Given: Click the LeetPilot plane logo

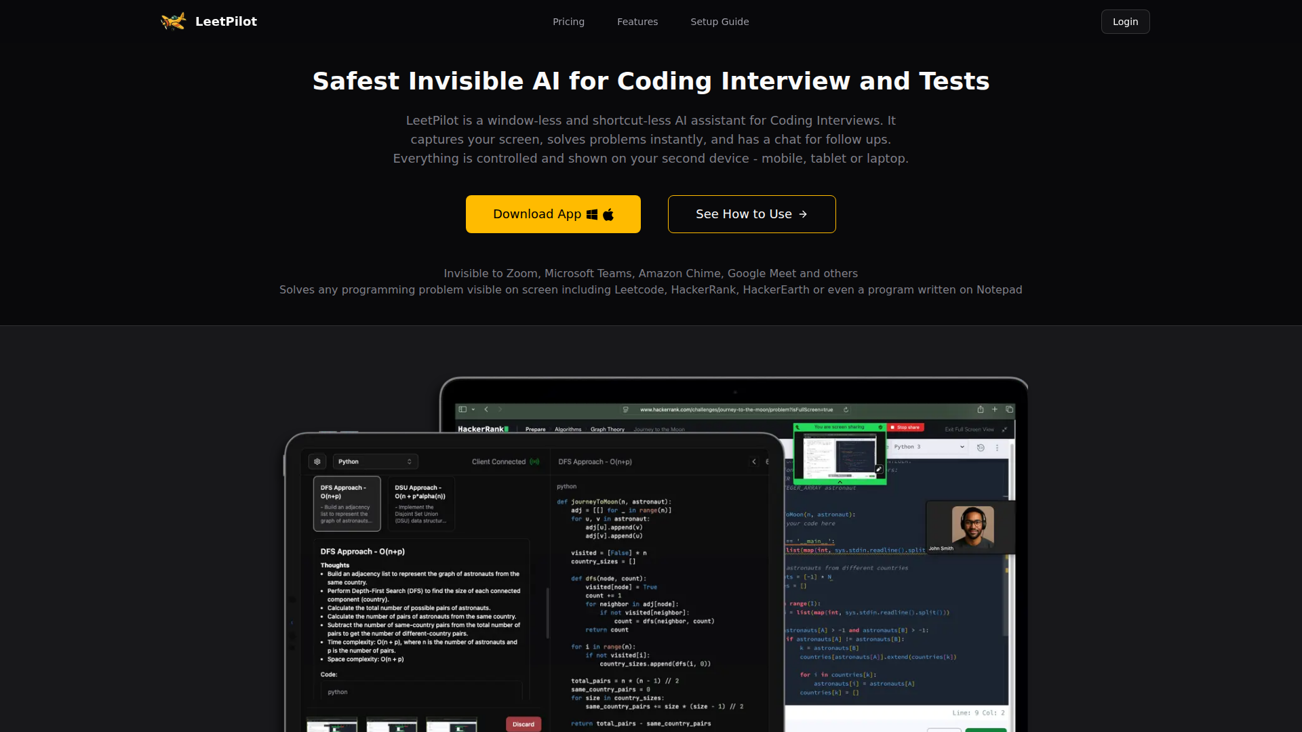Looking at the screenshot, I should 173,21.
